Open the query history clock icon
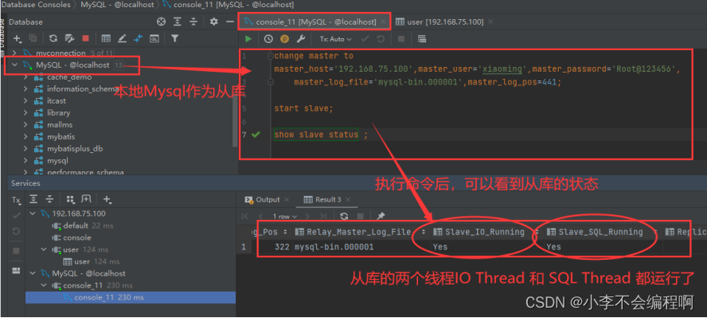The height and width of the screenshot is (318, 707). click(x=268, y=39)
